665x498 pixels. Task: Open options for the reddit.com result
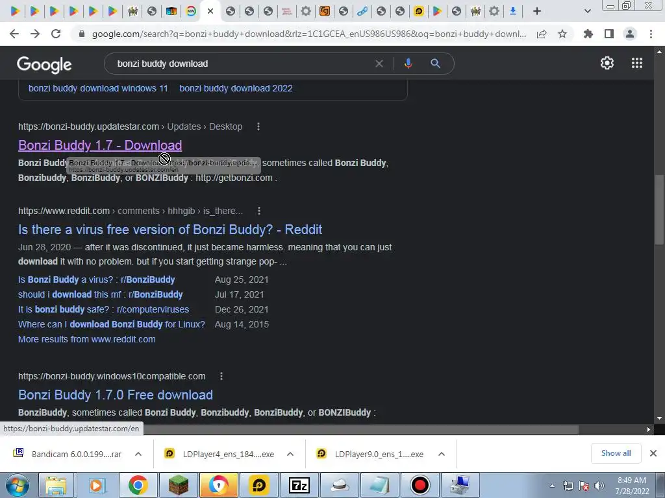tap(259, 211)
